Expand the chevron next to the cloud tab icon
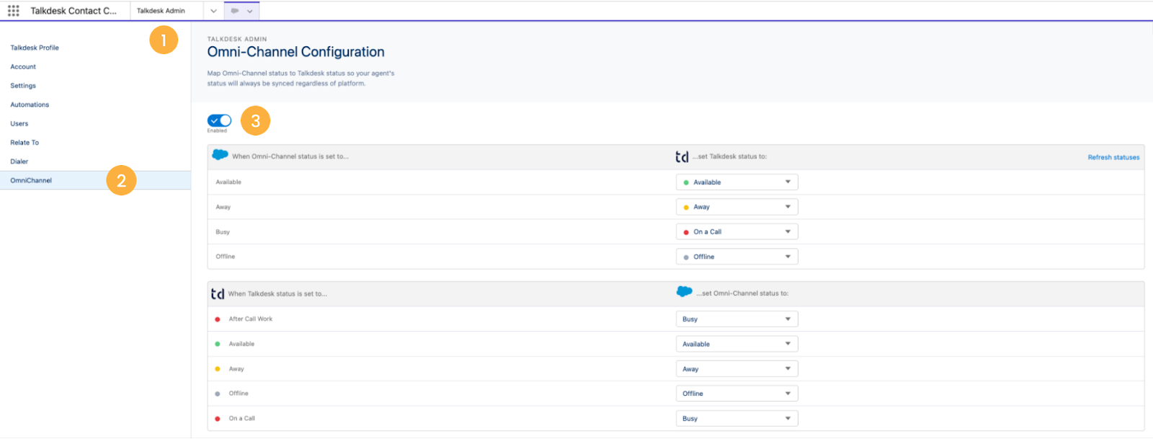Image resolution: width=1153 pixels, height=439 pixels. [250, 11]
